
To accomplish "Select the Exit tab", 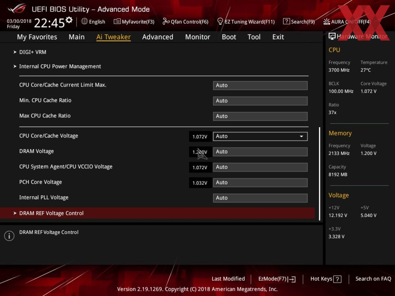I will [x=278, y=37].
